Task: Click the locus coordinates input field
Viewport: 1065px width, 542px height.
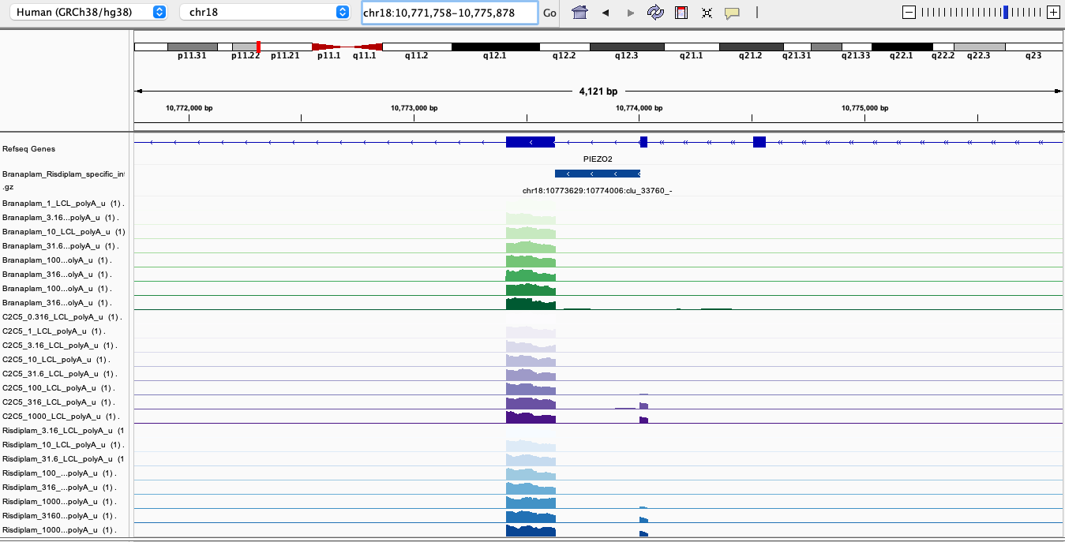Action: (x=448, y=13)
